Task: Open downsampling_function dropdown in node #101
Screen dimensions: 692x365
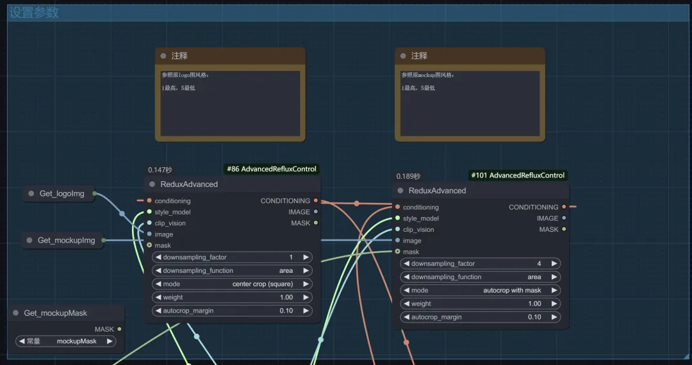Action: [x=480, y=277]
